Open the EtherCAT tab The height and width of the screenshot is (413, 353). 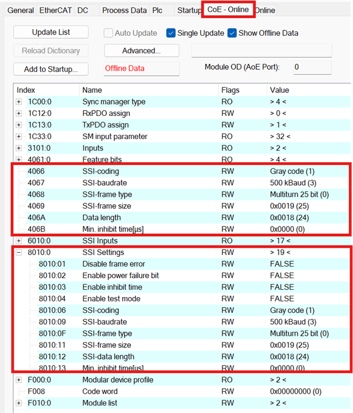click(x=55, y=10)
